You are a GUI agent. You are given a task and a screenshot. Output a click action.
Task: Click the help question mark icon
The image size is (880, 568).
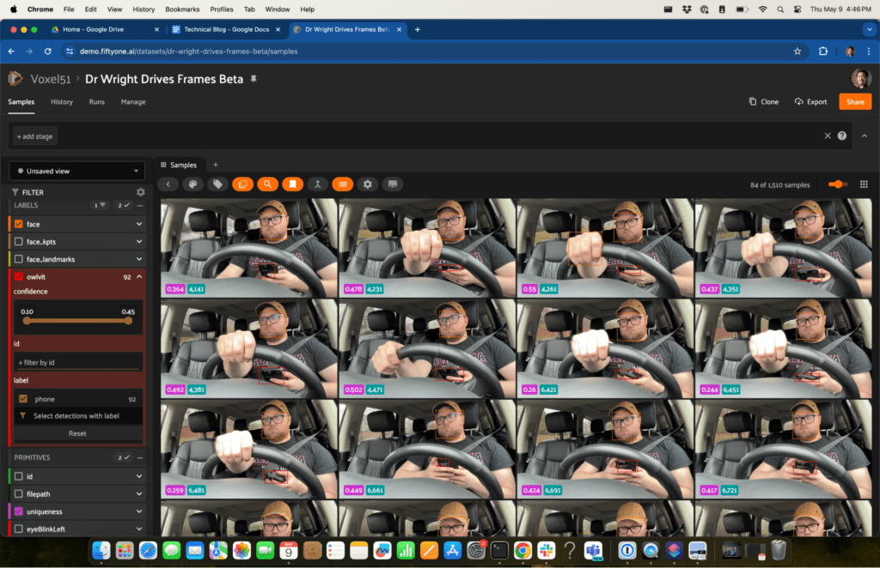coord(842,136)
